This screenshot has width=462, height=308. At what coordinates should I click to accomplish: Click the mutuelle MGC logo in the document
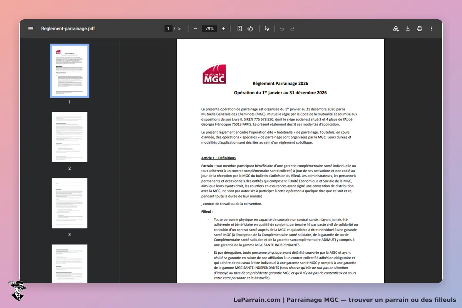pyautogui.click(x=214, y=74)
